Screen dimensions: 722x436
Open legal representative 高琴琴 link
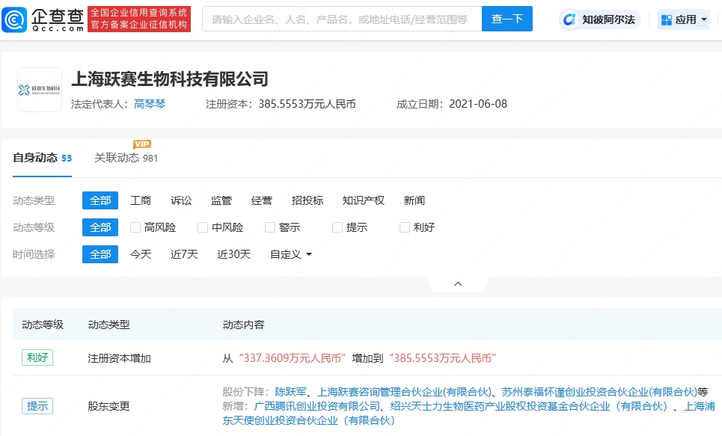click(x=150, y=104)
